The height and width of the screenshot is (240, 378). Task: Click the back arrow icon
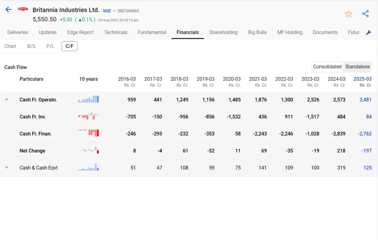pos(8,9)
